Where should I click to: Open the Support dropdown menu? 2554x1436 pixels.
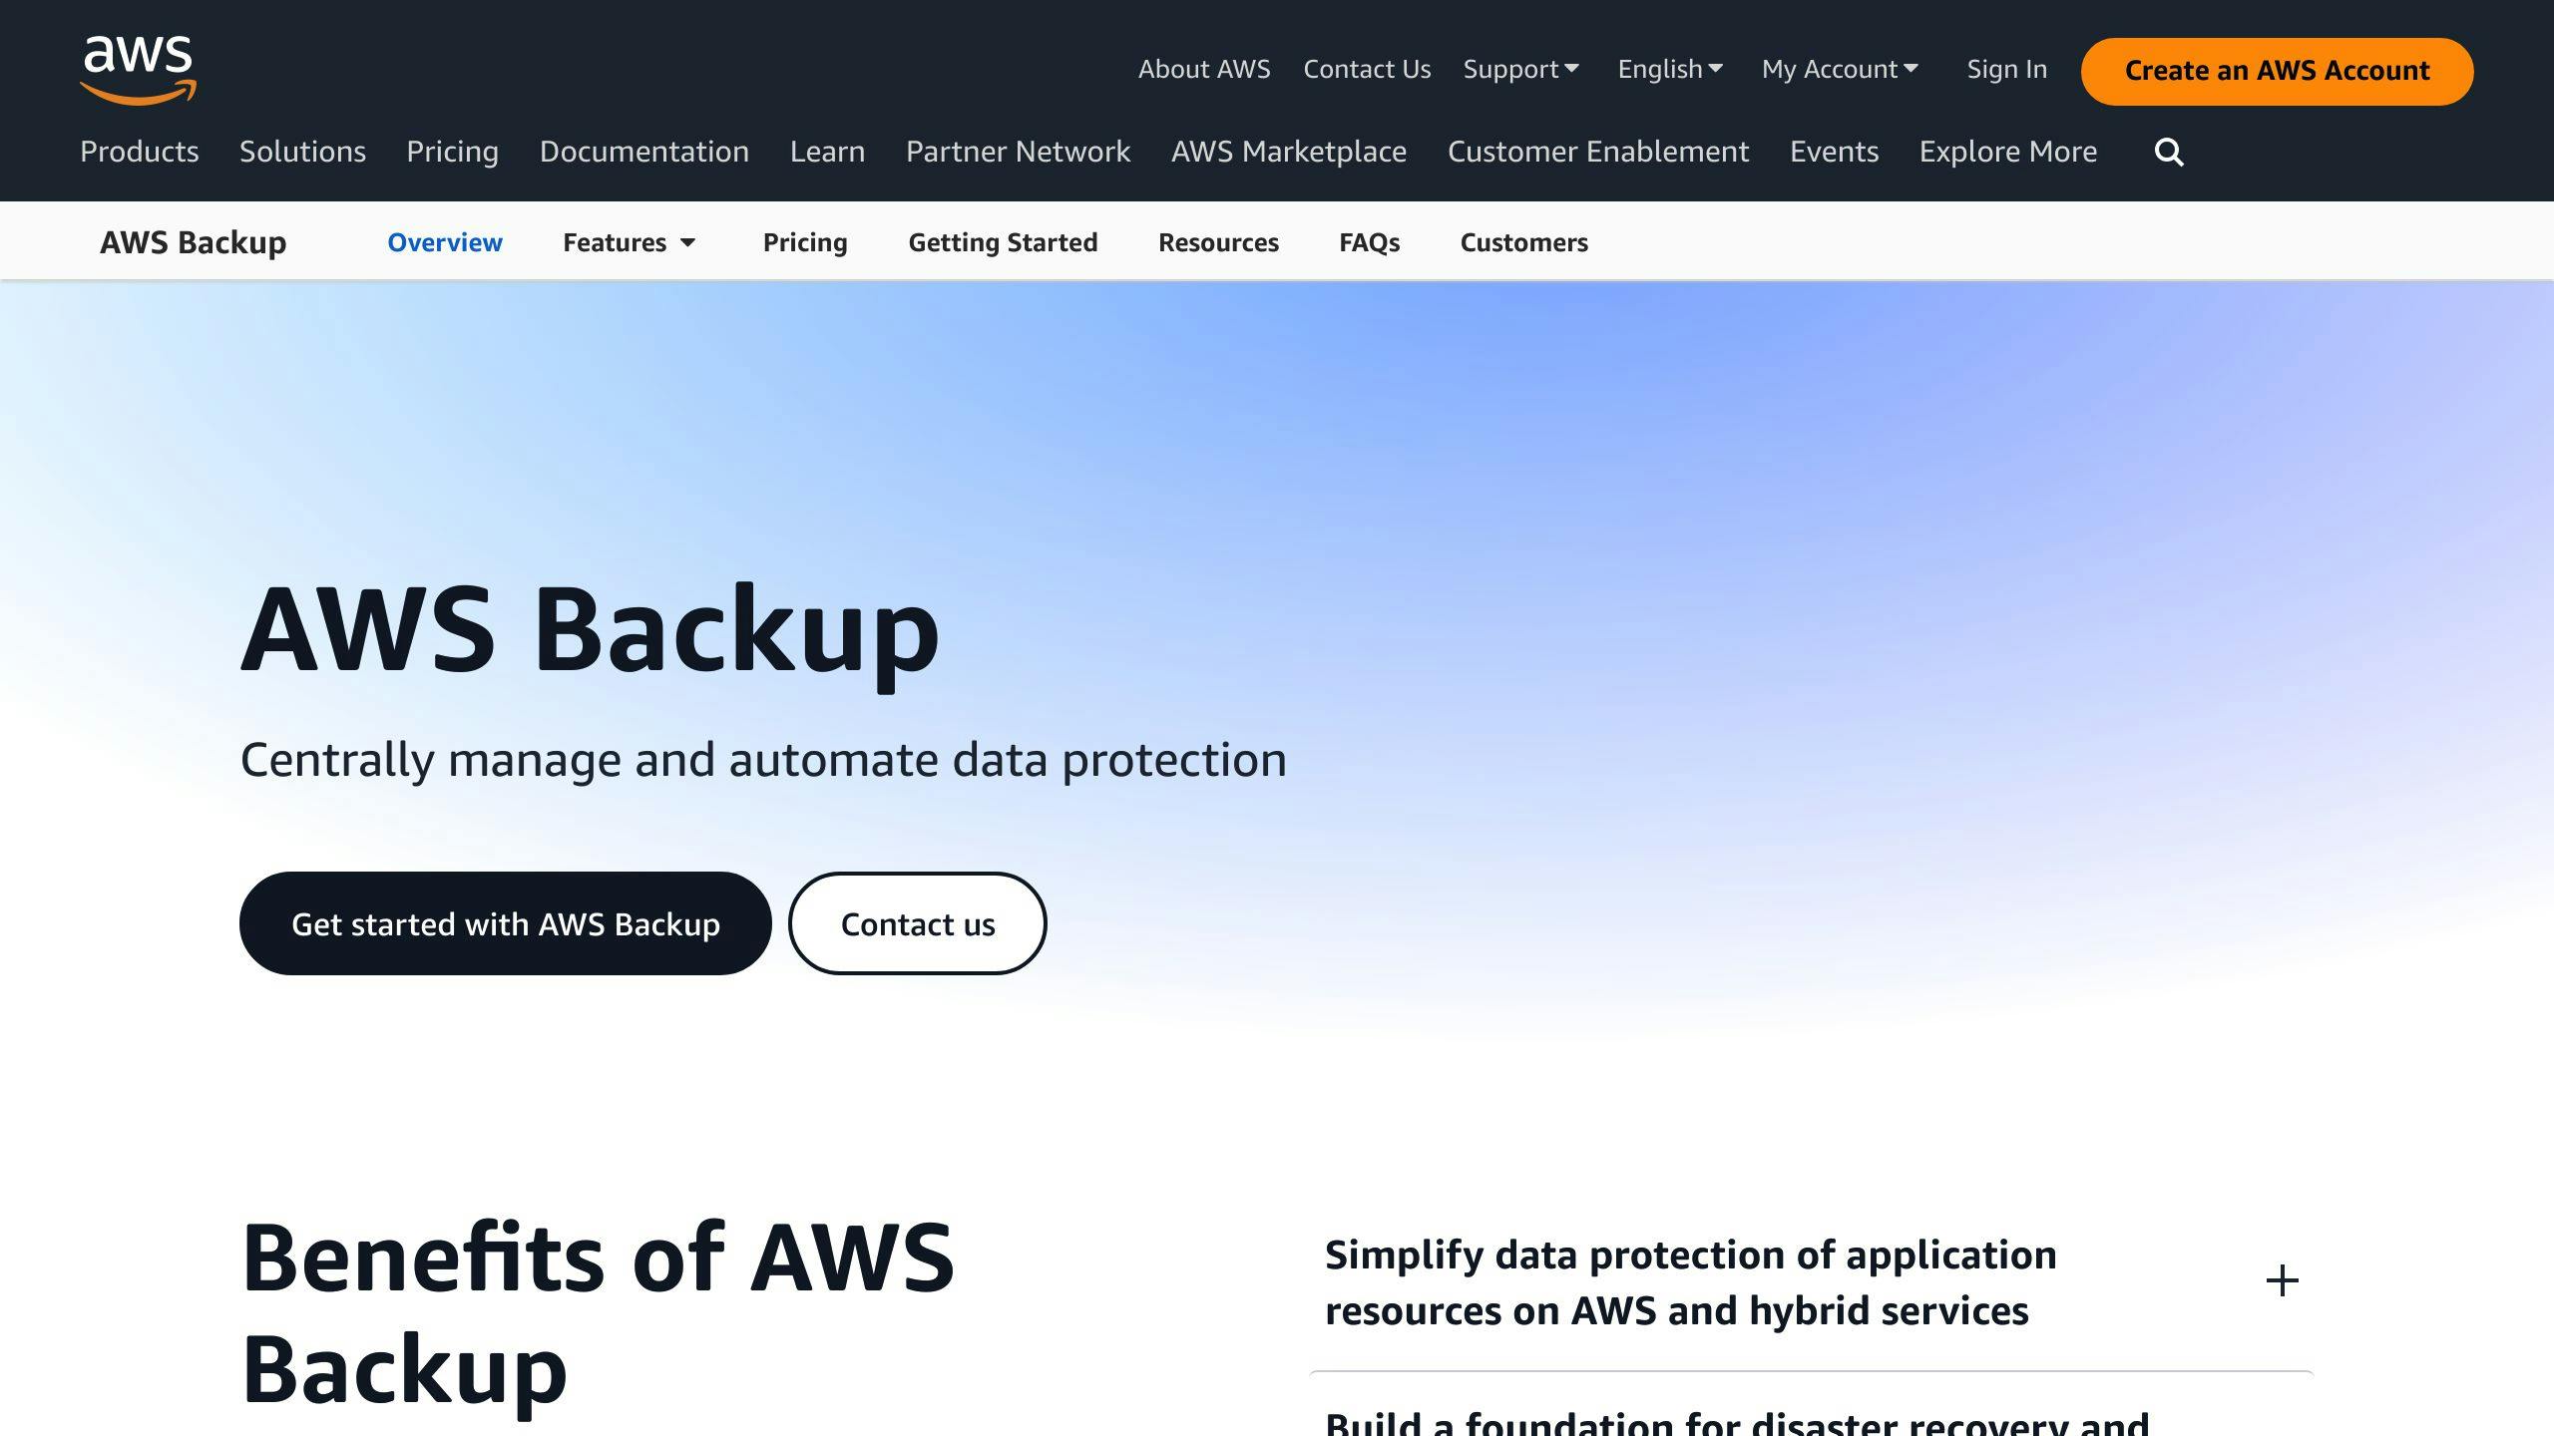point(1519,67)
